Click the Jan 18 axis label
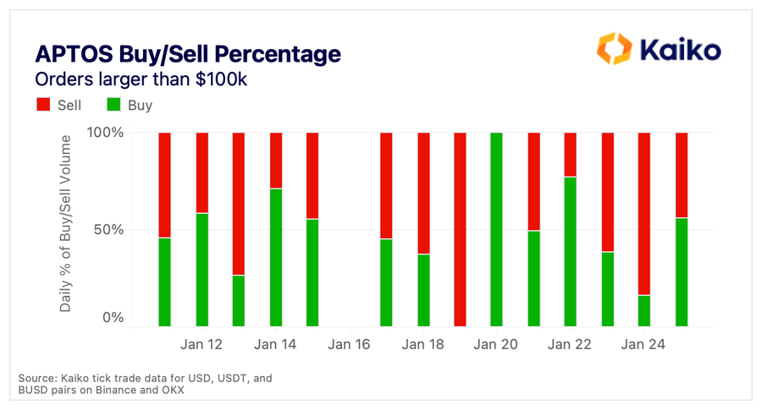Image resolution: width=762 pixels, height=410 pixels. 422,345
